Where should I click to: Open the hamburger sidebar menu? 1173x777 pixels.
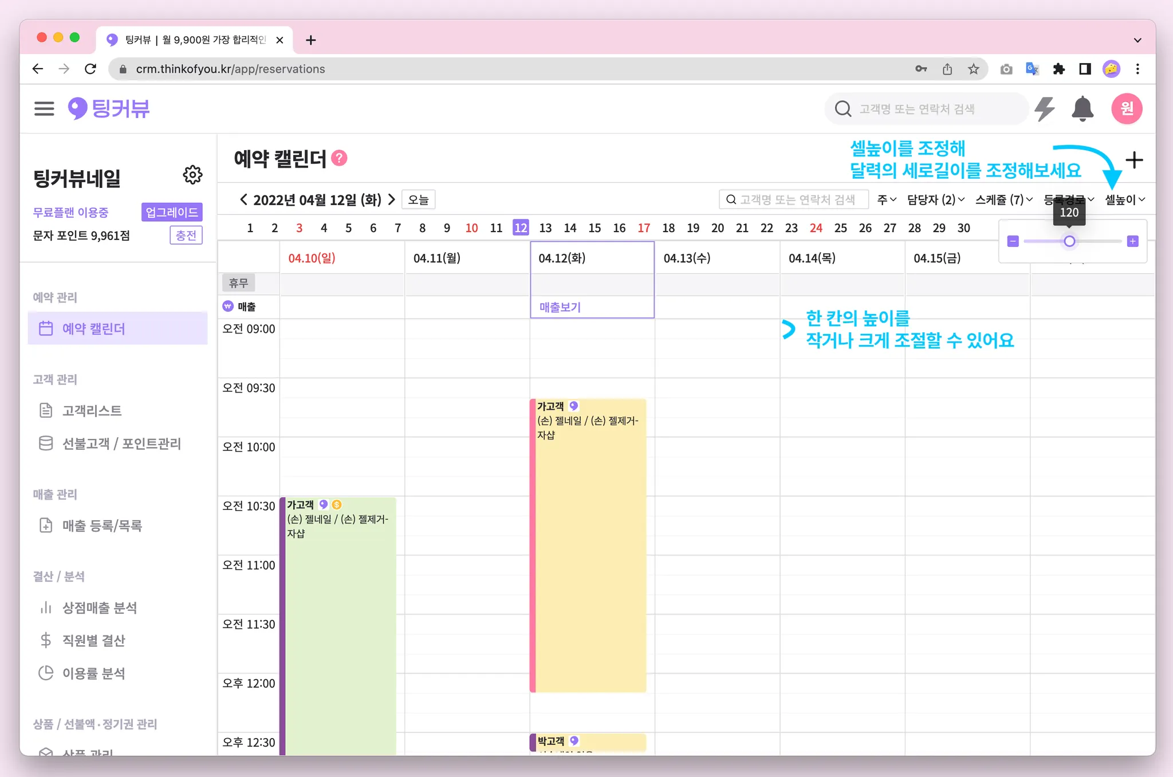tap(44, 108)
